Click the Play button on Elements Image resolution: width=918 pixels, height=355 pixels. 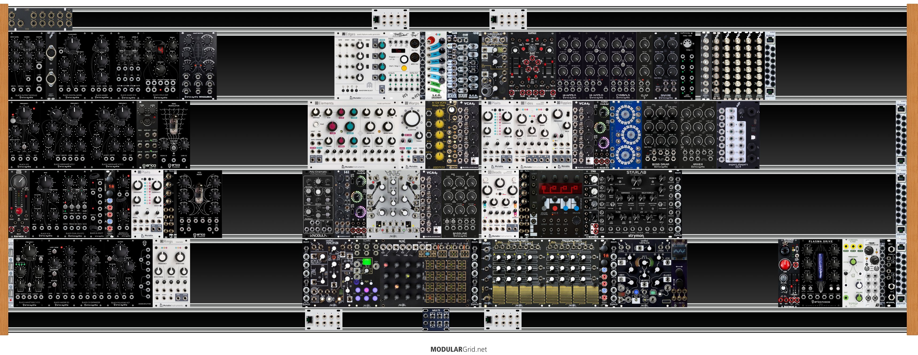(316, 124)
